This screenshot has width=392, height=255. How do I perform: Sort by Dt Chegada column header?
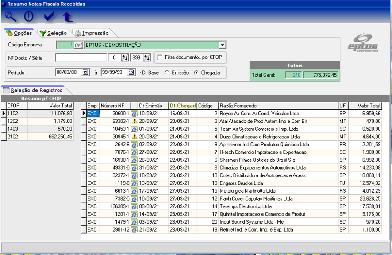coord(183,106)
